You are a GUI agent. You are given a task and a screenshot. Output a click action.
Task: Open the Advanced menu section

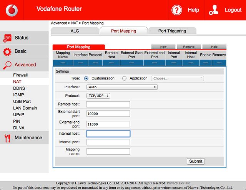click(24, 65)
